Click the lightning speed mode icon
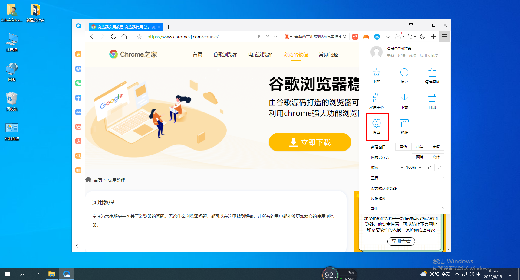 259,37
